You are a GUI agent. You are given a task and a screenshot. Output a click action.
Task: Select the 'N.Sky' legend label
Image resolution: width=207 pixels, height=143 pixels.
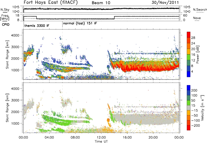(x=5, y=10)
